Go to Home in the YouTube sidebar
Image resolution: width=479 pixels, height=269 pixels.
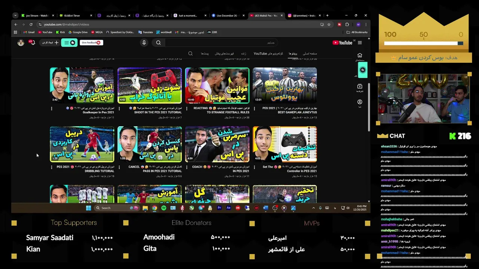(360, 56)
